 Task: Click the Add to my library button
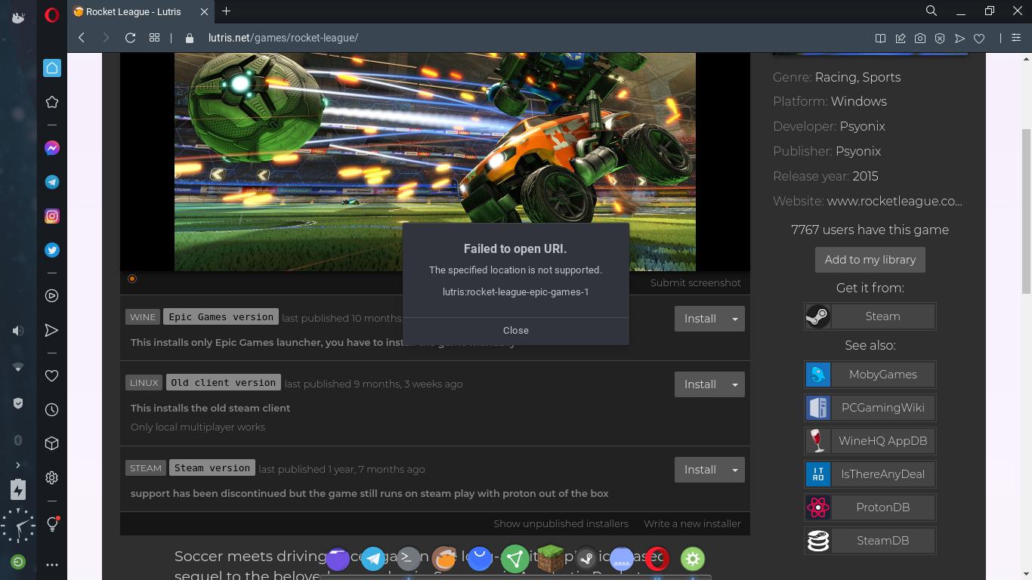(870, 259)
